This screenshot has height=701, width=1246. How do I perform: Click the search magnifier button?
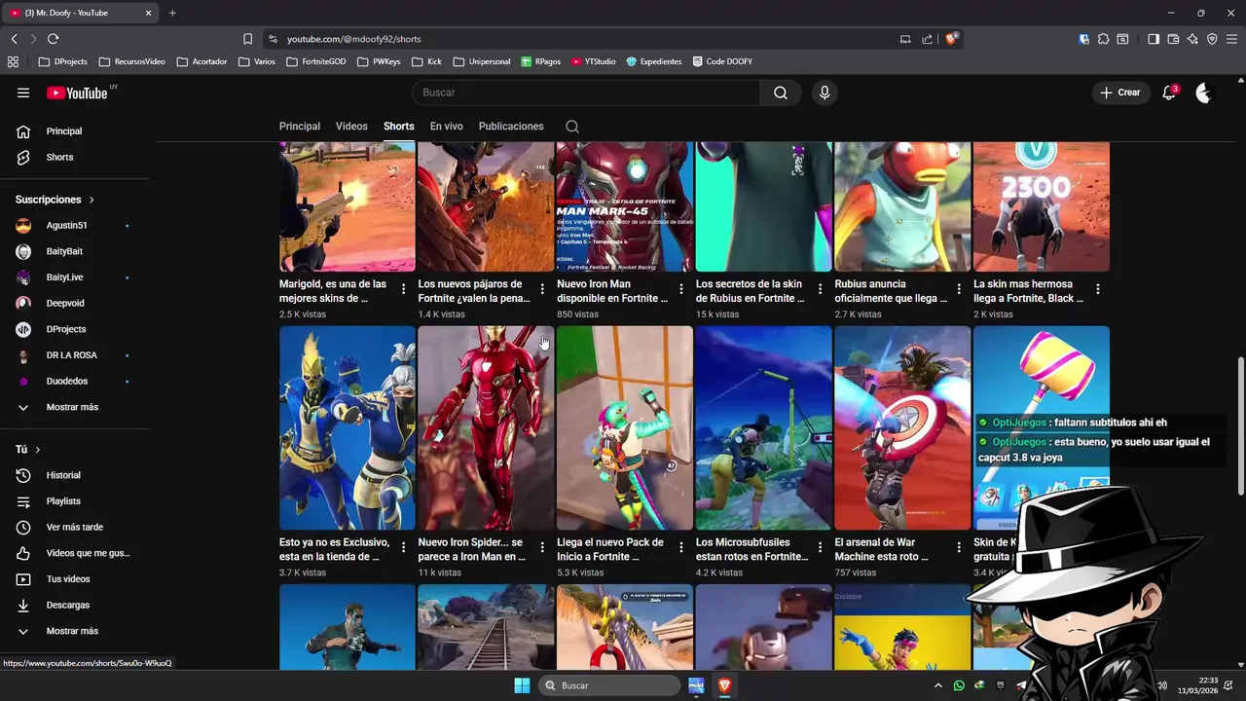pos(781,92)
